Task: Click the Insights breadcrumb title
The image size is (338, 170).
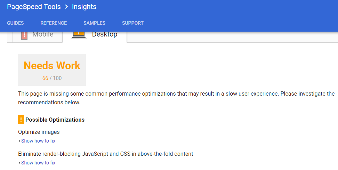Action: [x=84, y=7]
